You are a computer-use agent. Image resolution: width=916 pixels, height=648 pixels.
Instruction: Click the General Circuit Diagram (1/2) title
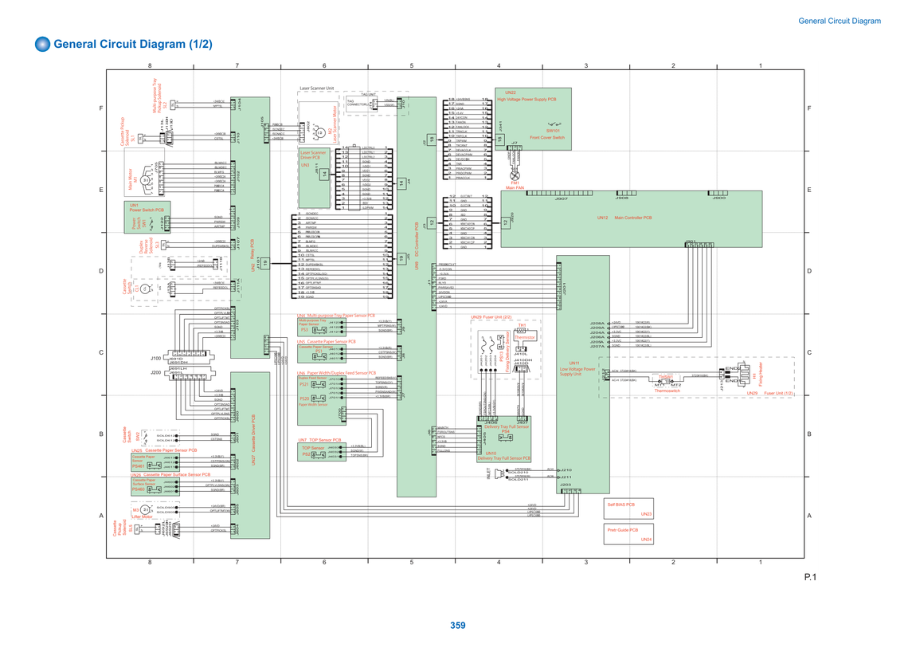[132, 44]
